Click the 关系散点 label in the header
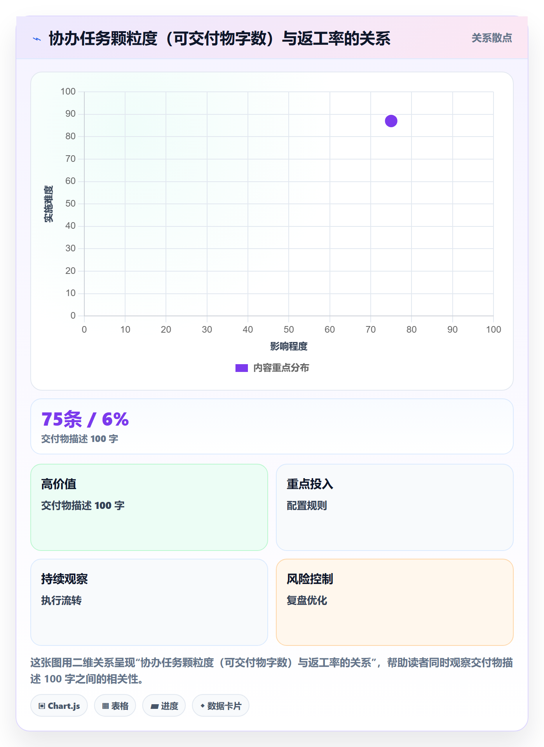544x747 pixels. tap(492, 38)
